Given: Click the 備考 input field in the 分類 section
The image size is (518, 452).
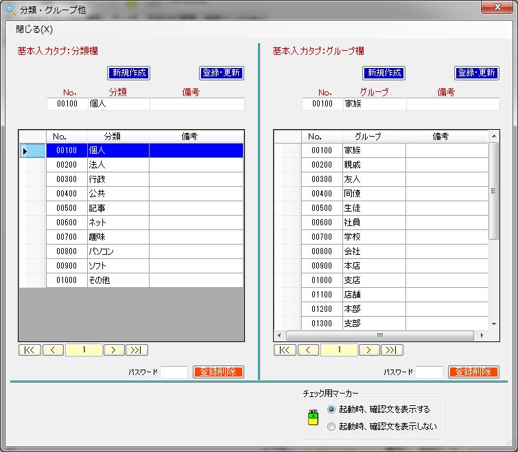Looking at the screenshot, I should click(197, 104).
